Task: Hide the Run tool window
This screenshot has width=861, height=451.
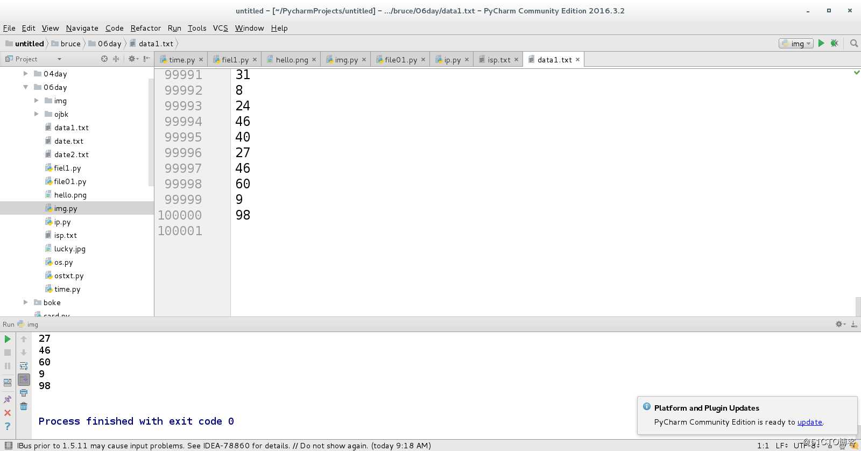Action: (854, 324)
